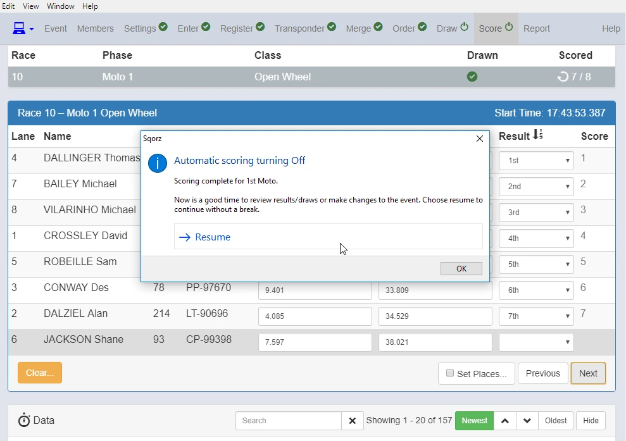Image resolution: width=626 pixels, height=441 pixels.
Task: Click the up chevron in Data pager
Action: point(504,421)
